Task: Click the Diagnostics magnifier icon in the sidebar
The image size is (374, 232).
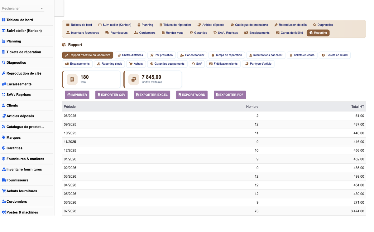Action: (4, 62)
